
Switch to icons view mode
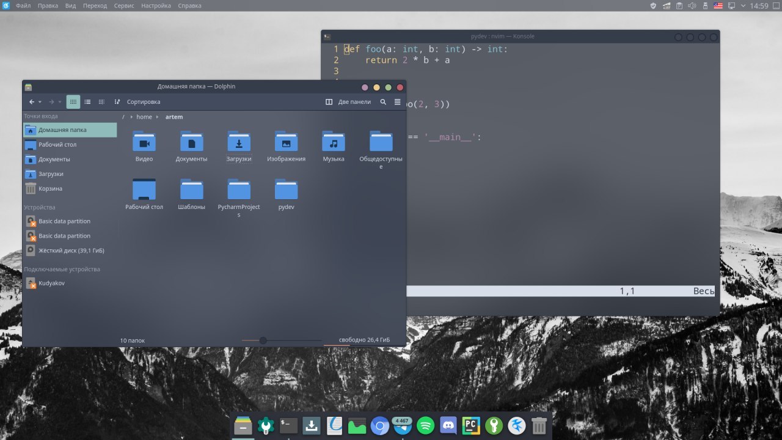pyautogui.click(x=73, y=102)
